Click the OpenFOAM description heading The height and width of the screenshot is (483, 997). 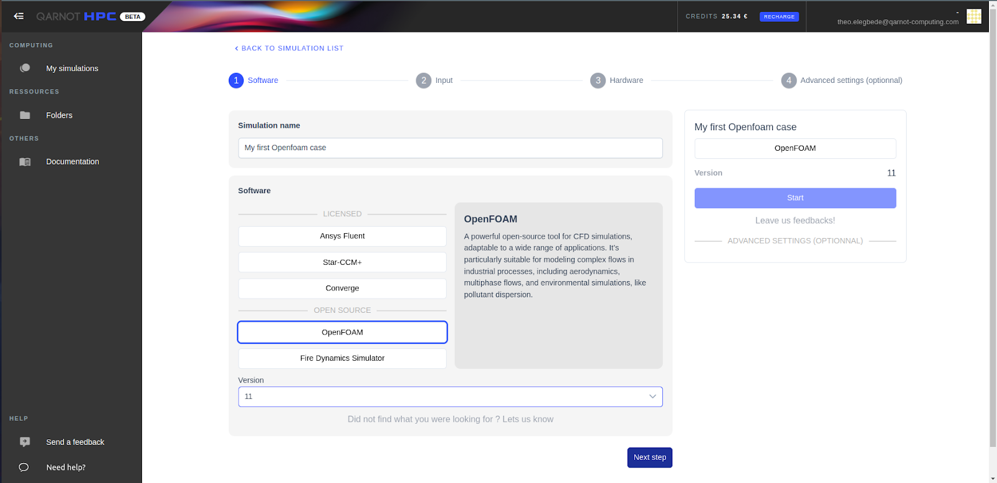(x=490, y=219)
